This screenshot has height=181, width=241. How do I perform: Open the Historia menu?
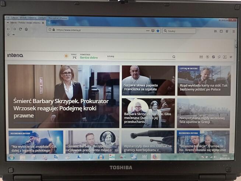(32, 18)
